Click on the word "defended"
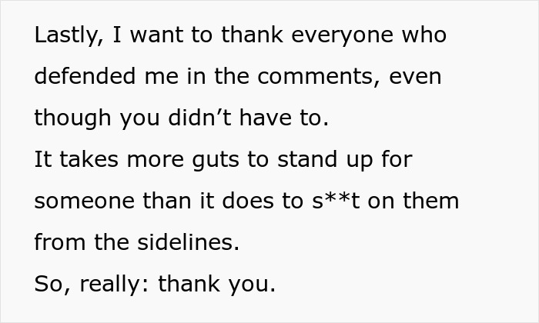 (79, 78)
